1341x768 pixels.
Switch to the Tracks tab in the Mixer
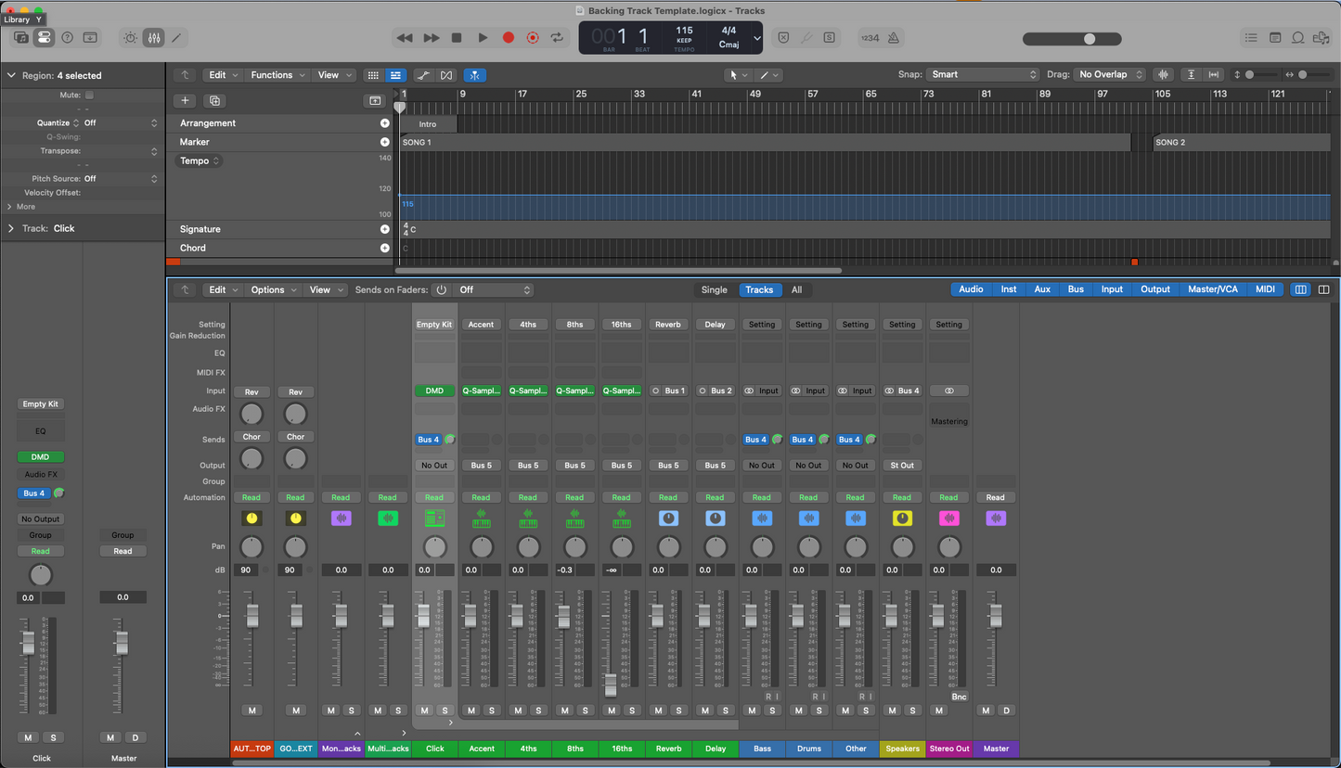pyautogui.click(x=760, y=289)
